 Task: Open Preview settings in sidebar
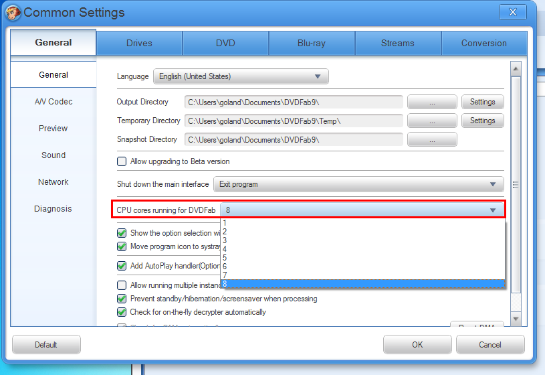point(53,129)
